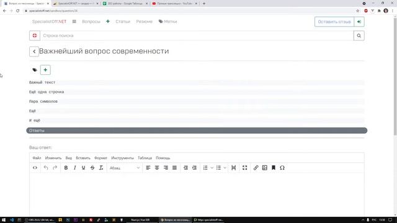Toggle italic formatting

coord(74,168)
